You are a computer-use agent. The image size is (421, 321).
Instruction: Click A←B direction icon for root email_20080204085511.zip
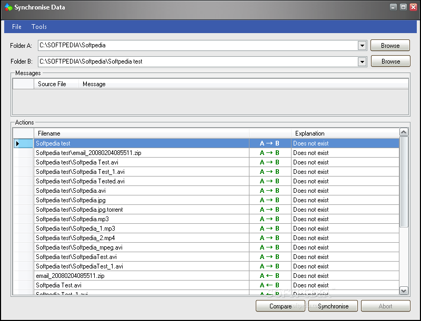point(269,276)
